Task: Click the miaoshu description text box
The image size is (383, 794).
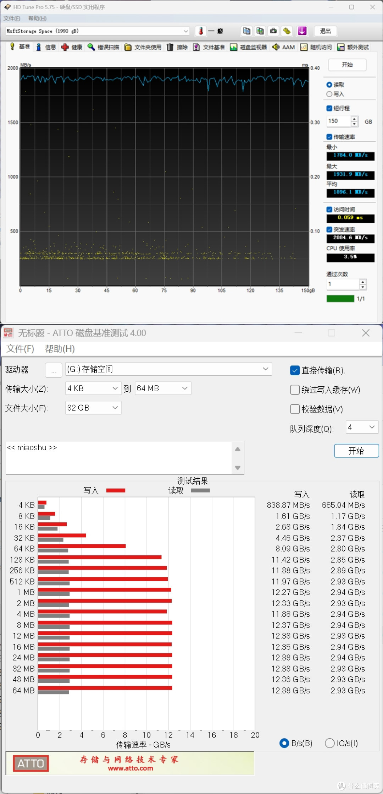Action: tap(118, 458)
